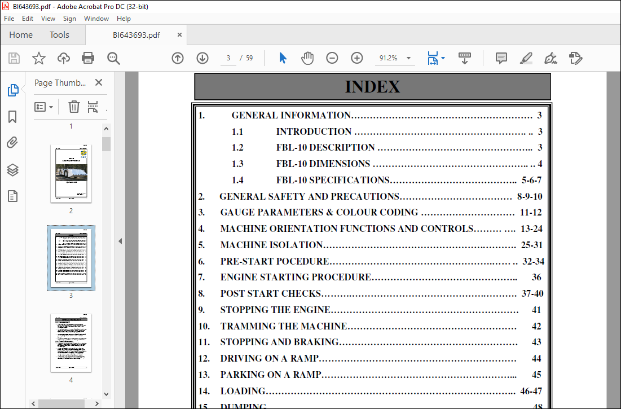621x409 pixels.
Task: Click thumbnails horizontal scroll right arrow
Action: [96, 403]
